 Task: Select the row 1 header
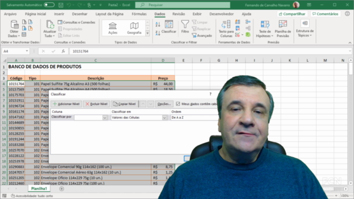click(x=4, y=67)
